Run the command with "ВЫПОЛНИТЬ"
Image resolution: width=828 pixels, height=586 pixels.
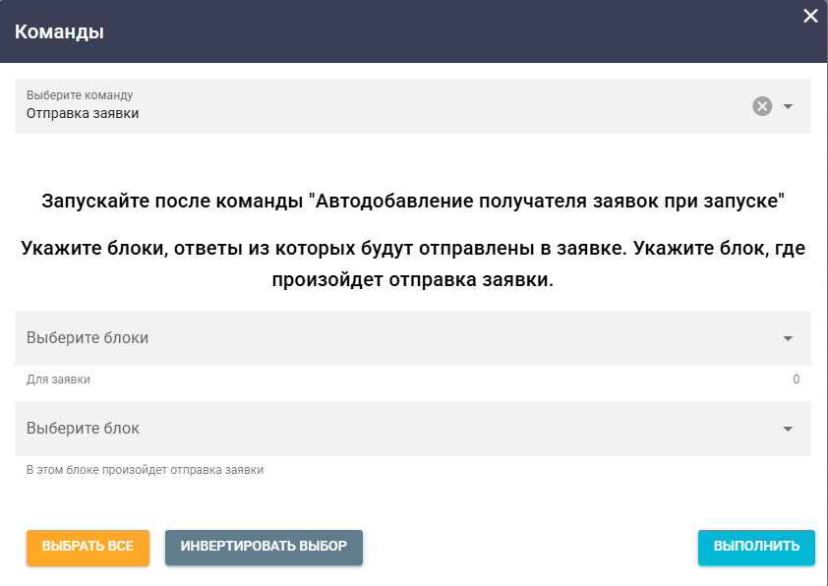755,548
